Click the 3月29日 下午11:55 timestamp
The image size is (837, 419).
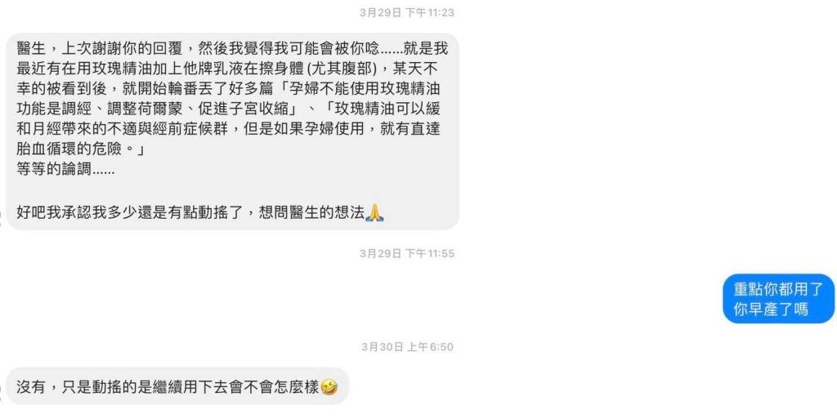[x=407, y=254]
